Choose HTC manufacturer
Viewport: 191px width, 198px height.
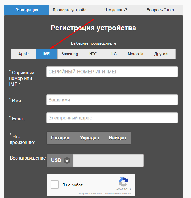pos(93,54)
